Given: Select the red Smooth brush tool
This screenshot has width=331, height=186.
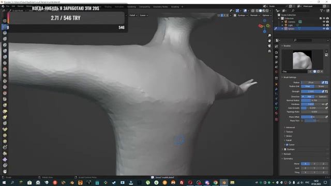Looking at the screenshot, I should pyautogui.click(x=5, y=69).
